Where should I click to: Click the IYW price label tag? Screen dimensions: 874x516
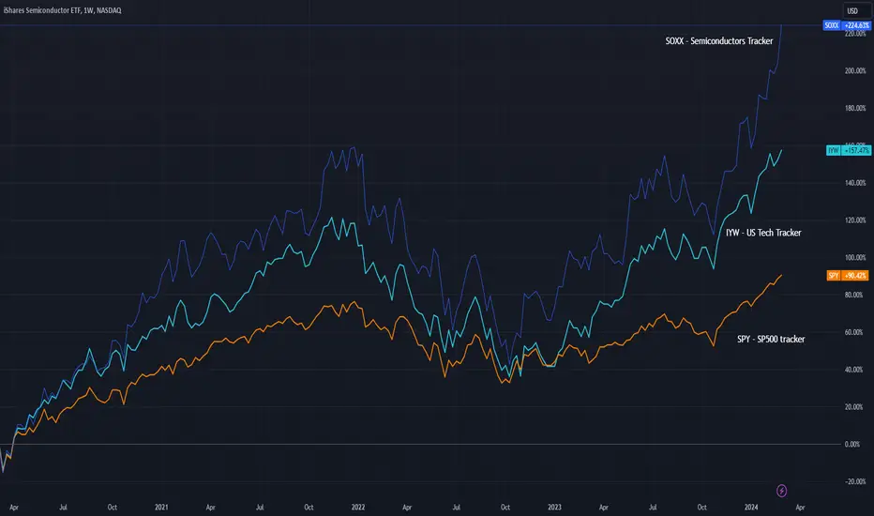849,151
